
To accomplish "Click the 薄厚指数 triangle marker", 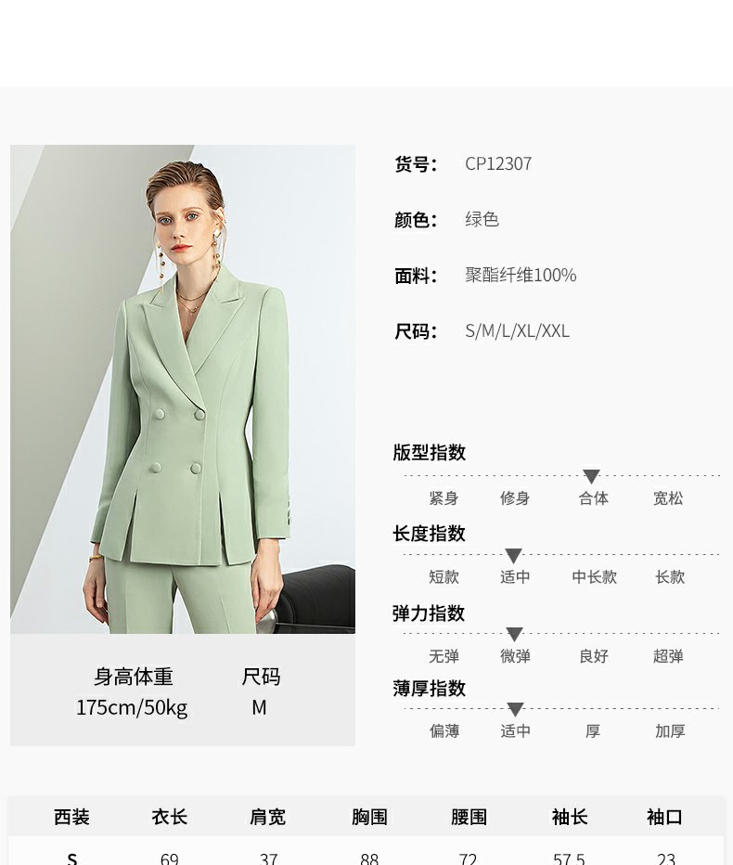I will (x=515, y=709).
